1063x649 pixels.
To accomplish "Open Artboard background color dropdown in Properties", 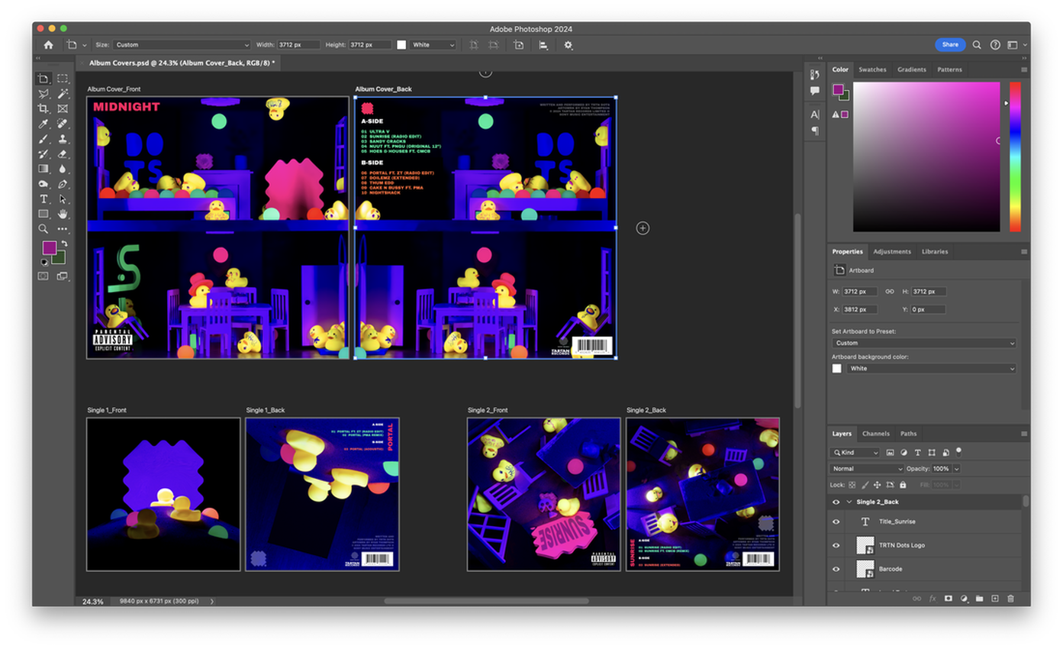I will [x=932, y=368].
